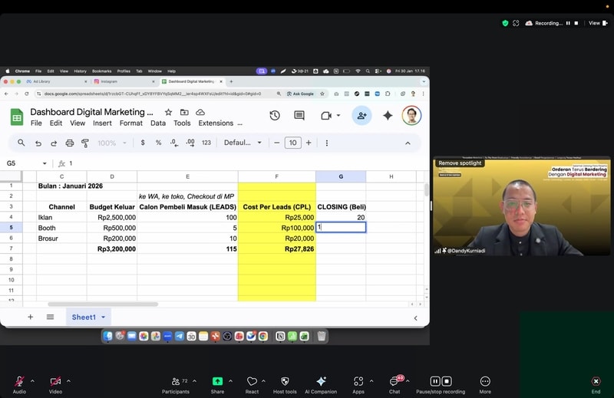The height and width of the screenshot is (398, 614).
Task: Turn on Video camera in Zoom
Action: (x=55, y=381)
